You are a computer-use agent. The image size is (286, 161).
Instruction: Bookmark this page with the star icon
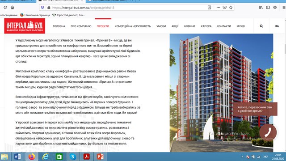231,8
